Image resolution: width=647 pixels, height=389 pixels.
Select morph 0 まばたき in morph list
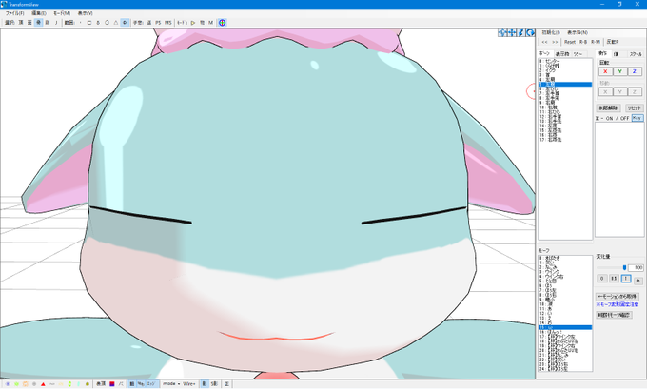coord(565,258)
